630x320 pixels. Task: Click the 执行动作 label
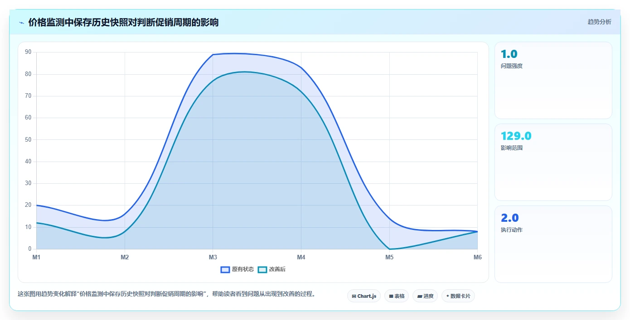click(512, 230)
